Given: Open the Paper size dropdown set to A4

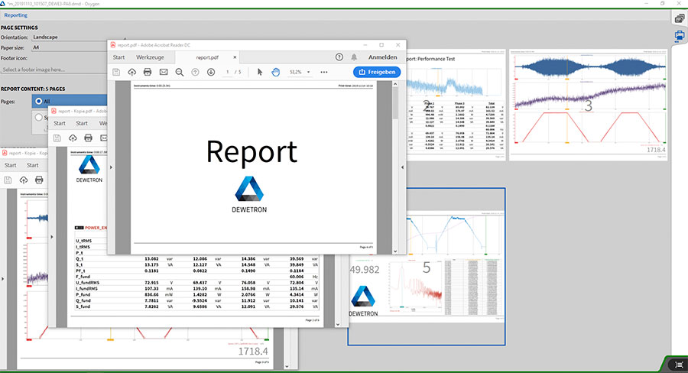Looking at the screenshot, I should 69,47.
